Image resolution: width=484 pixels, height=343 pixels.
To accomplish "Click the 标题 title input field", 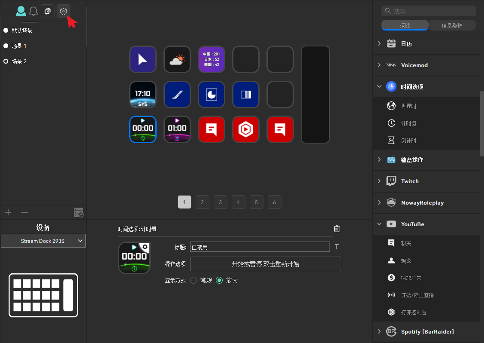I will tap(260, 247).
